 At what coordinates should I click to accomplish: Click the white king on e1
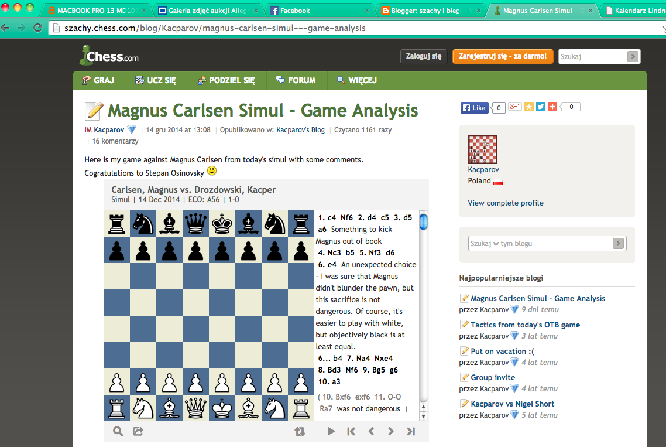pos(222,408)
